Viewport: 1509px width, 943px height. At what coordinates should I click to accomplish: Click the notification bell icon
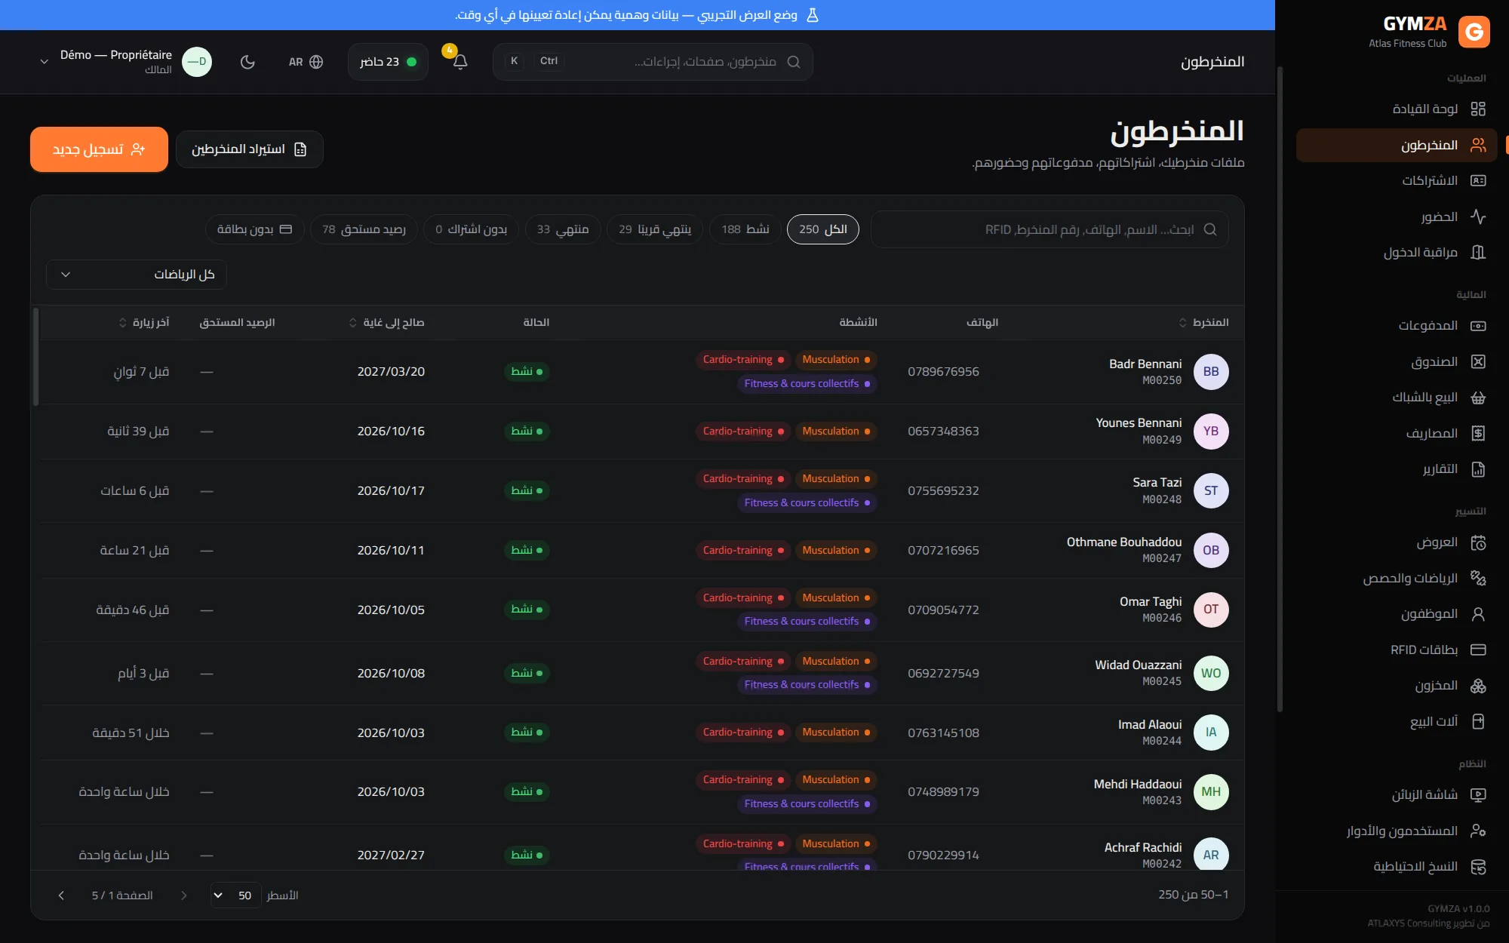coord(460,62)
